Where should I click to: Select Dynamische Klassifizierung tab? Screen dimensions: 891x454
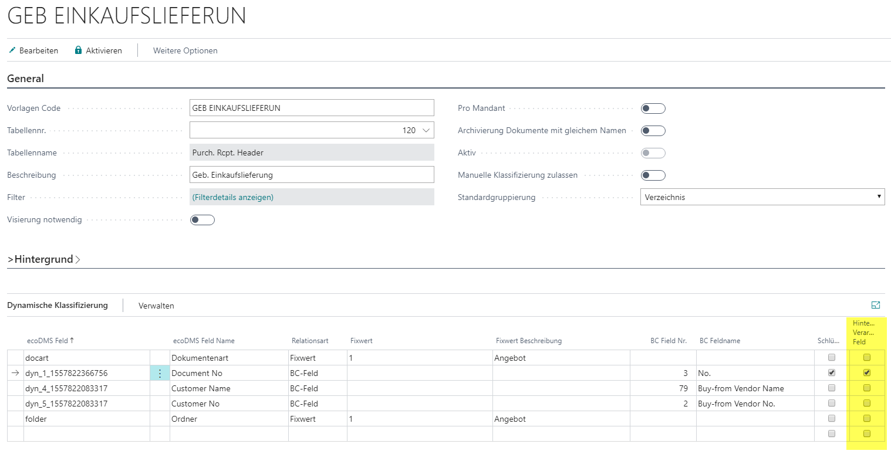tap(58, 305)
